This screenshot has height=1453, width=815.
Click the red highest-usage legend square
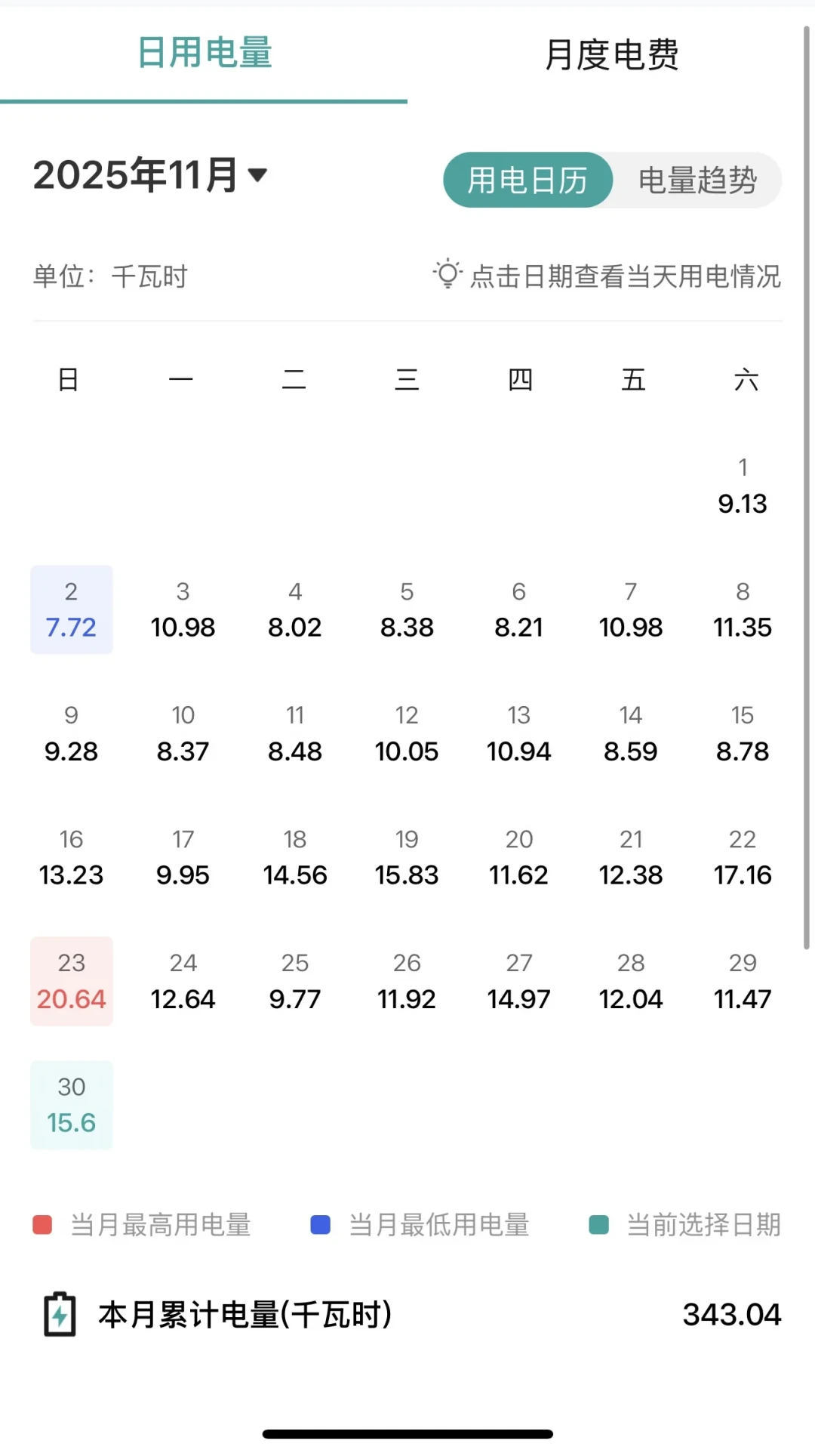click(x=42, y=1224)
